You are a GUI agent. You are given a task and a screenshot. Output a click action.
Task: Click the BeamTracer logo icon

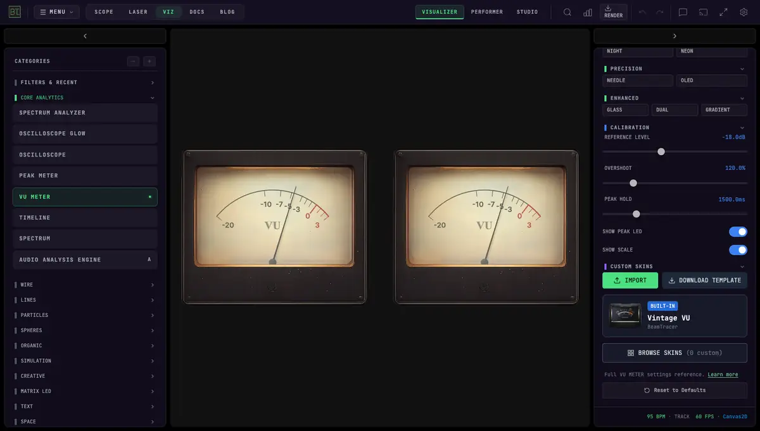pos(15,11)
